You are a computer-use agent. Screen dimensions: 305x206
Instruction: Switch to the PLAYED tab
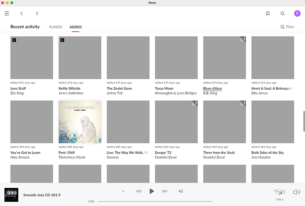click(56, 27)
